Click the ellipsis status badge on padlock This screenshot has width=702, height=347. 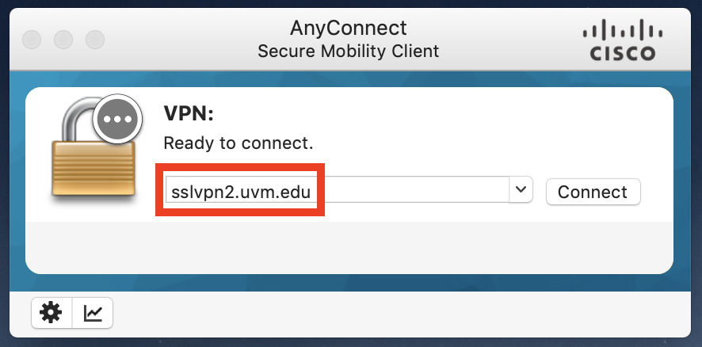(117, 120)
